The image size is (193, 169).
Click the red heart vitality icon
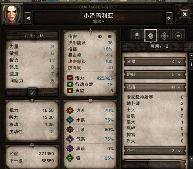70,78
